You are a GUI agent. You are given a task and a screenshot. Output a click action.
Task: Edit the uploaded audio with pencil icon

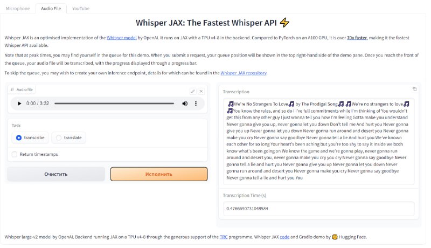point(193,91)
